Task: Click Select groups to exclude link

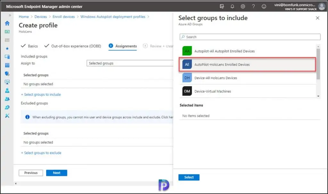Action: point(41,153)
